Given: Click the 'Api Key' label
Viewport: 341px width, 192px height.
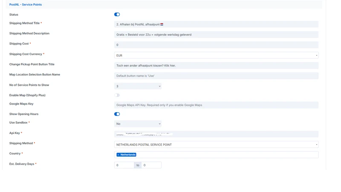Looking at the screenshot, I should [14, 133].
